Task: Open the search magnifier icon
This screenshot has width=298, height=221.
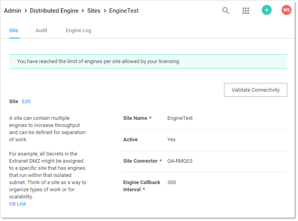Action: pyautogui.click(x=226, y=11)
